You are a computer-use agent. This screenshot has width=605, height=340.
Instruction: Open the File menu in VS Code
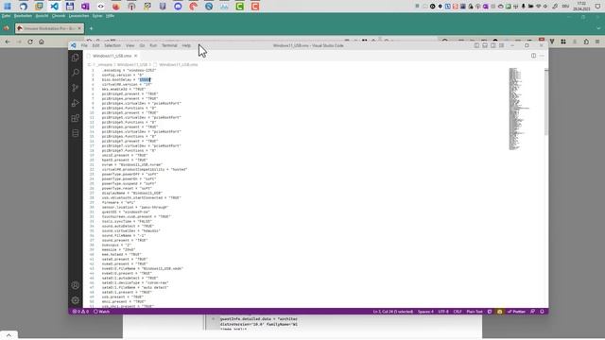(x=84, y=45)
